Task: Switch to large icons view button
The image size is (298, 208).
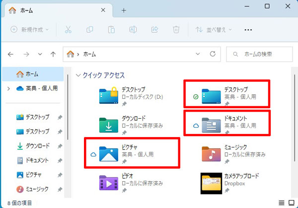Action: [x=292, y=203]
